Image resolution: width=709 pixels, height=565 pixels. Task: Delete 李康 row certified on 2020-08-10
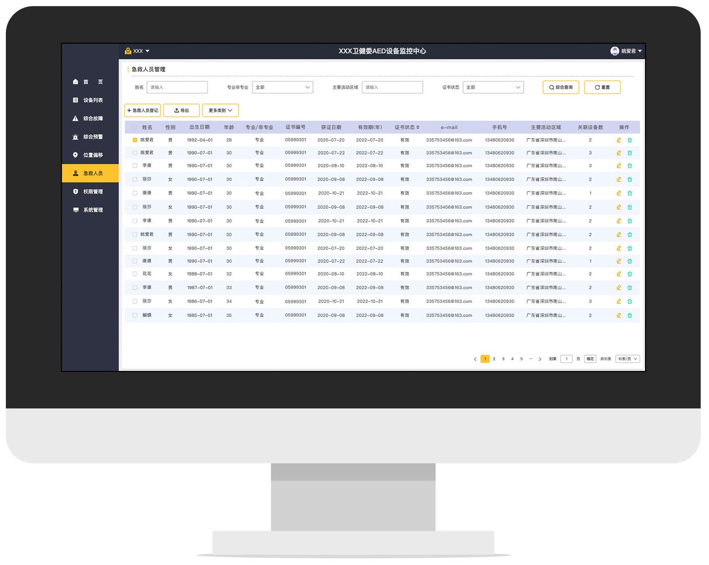630,166
